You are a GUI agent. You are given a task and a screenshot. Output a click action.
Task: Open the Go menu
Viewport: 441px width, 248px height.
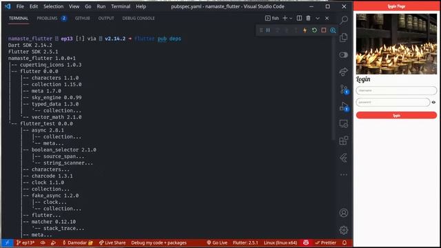click(x=88, y=6)
